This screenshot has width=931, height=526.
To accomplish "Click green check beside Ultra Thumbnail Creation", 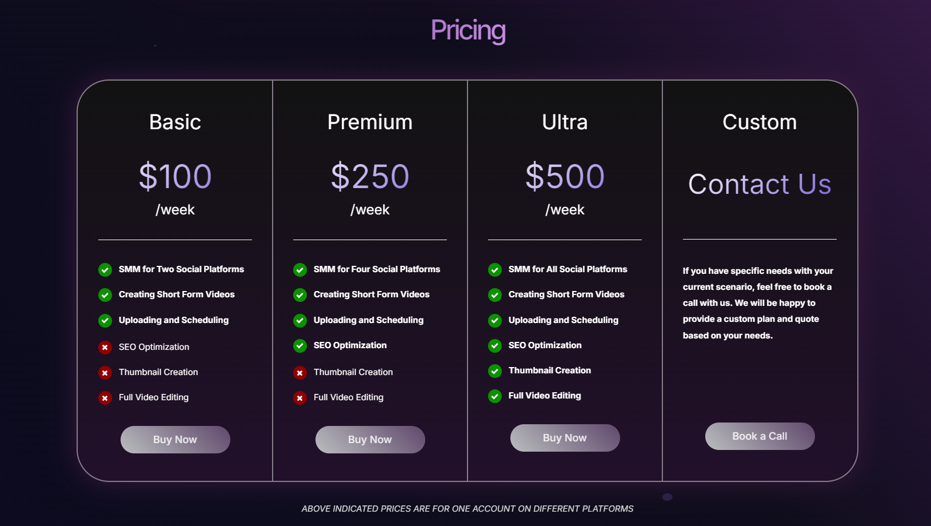I will tap(495, 371).
